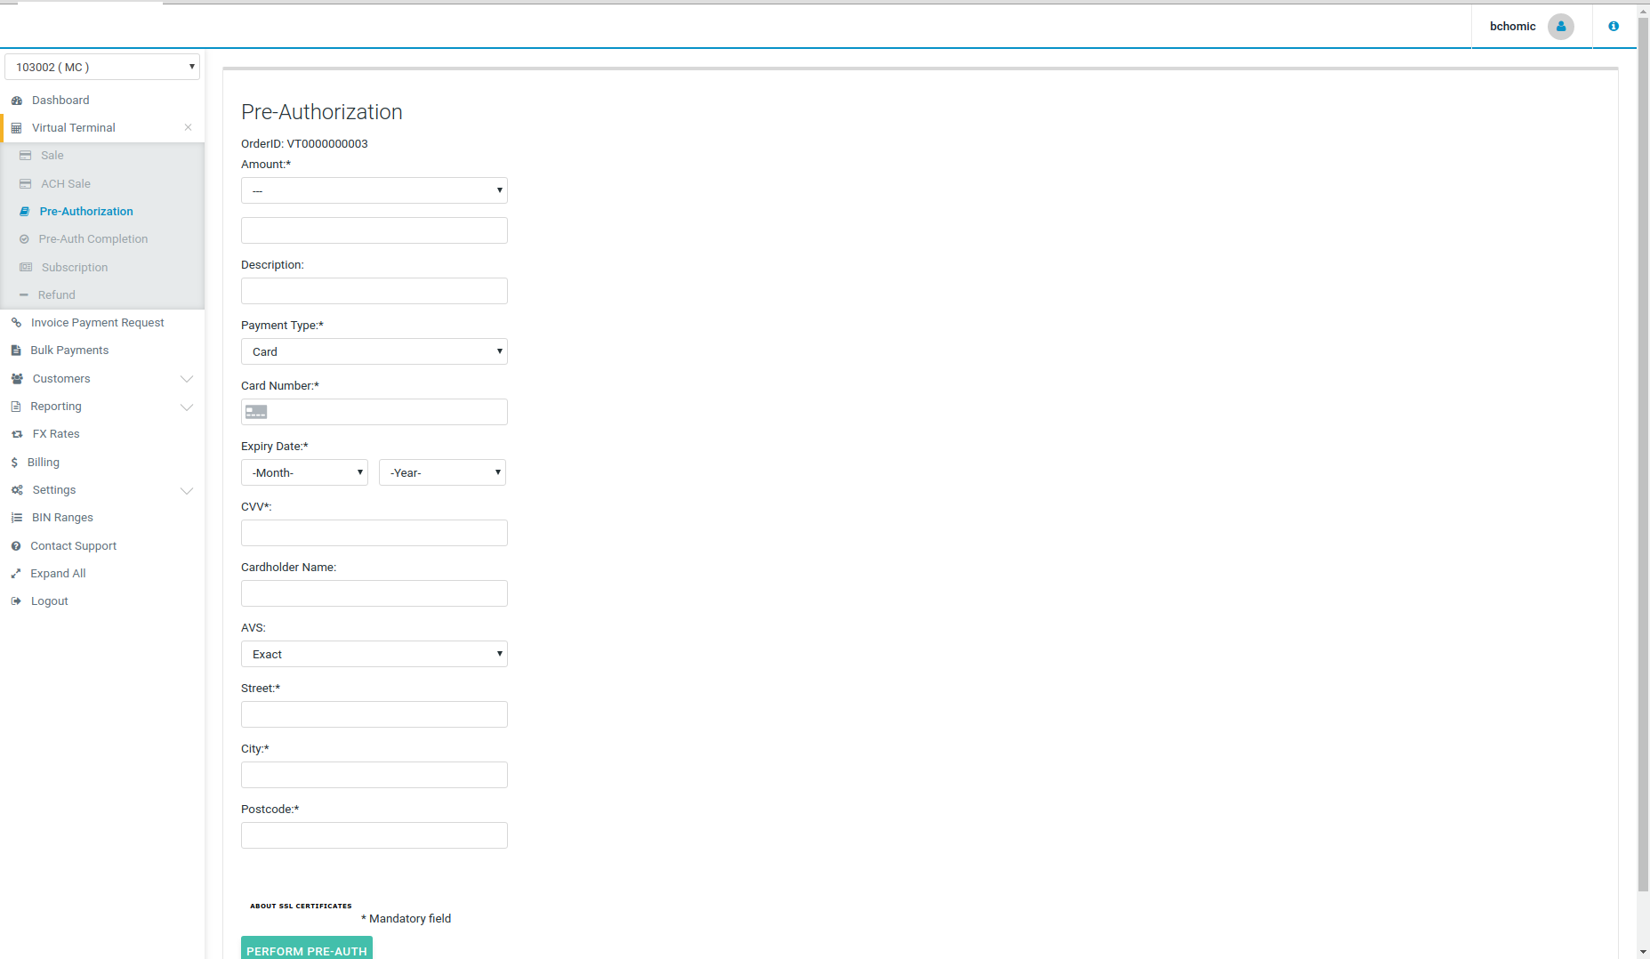Open Pre-Auth Completion menu item
Viewport: 1650px width, 959px height.
click(x=93, y=239)
